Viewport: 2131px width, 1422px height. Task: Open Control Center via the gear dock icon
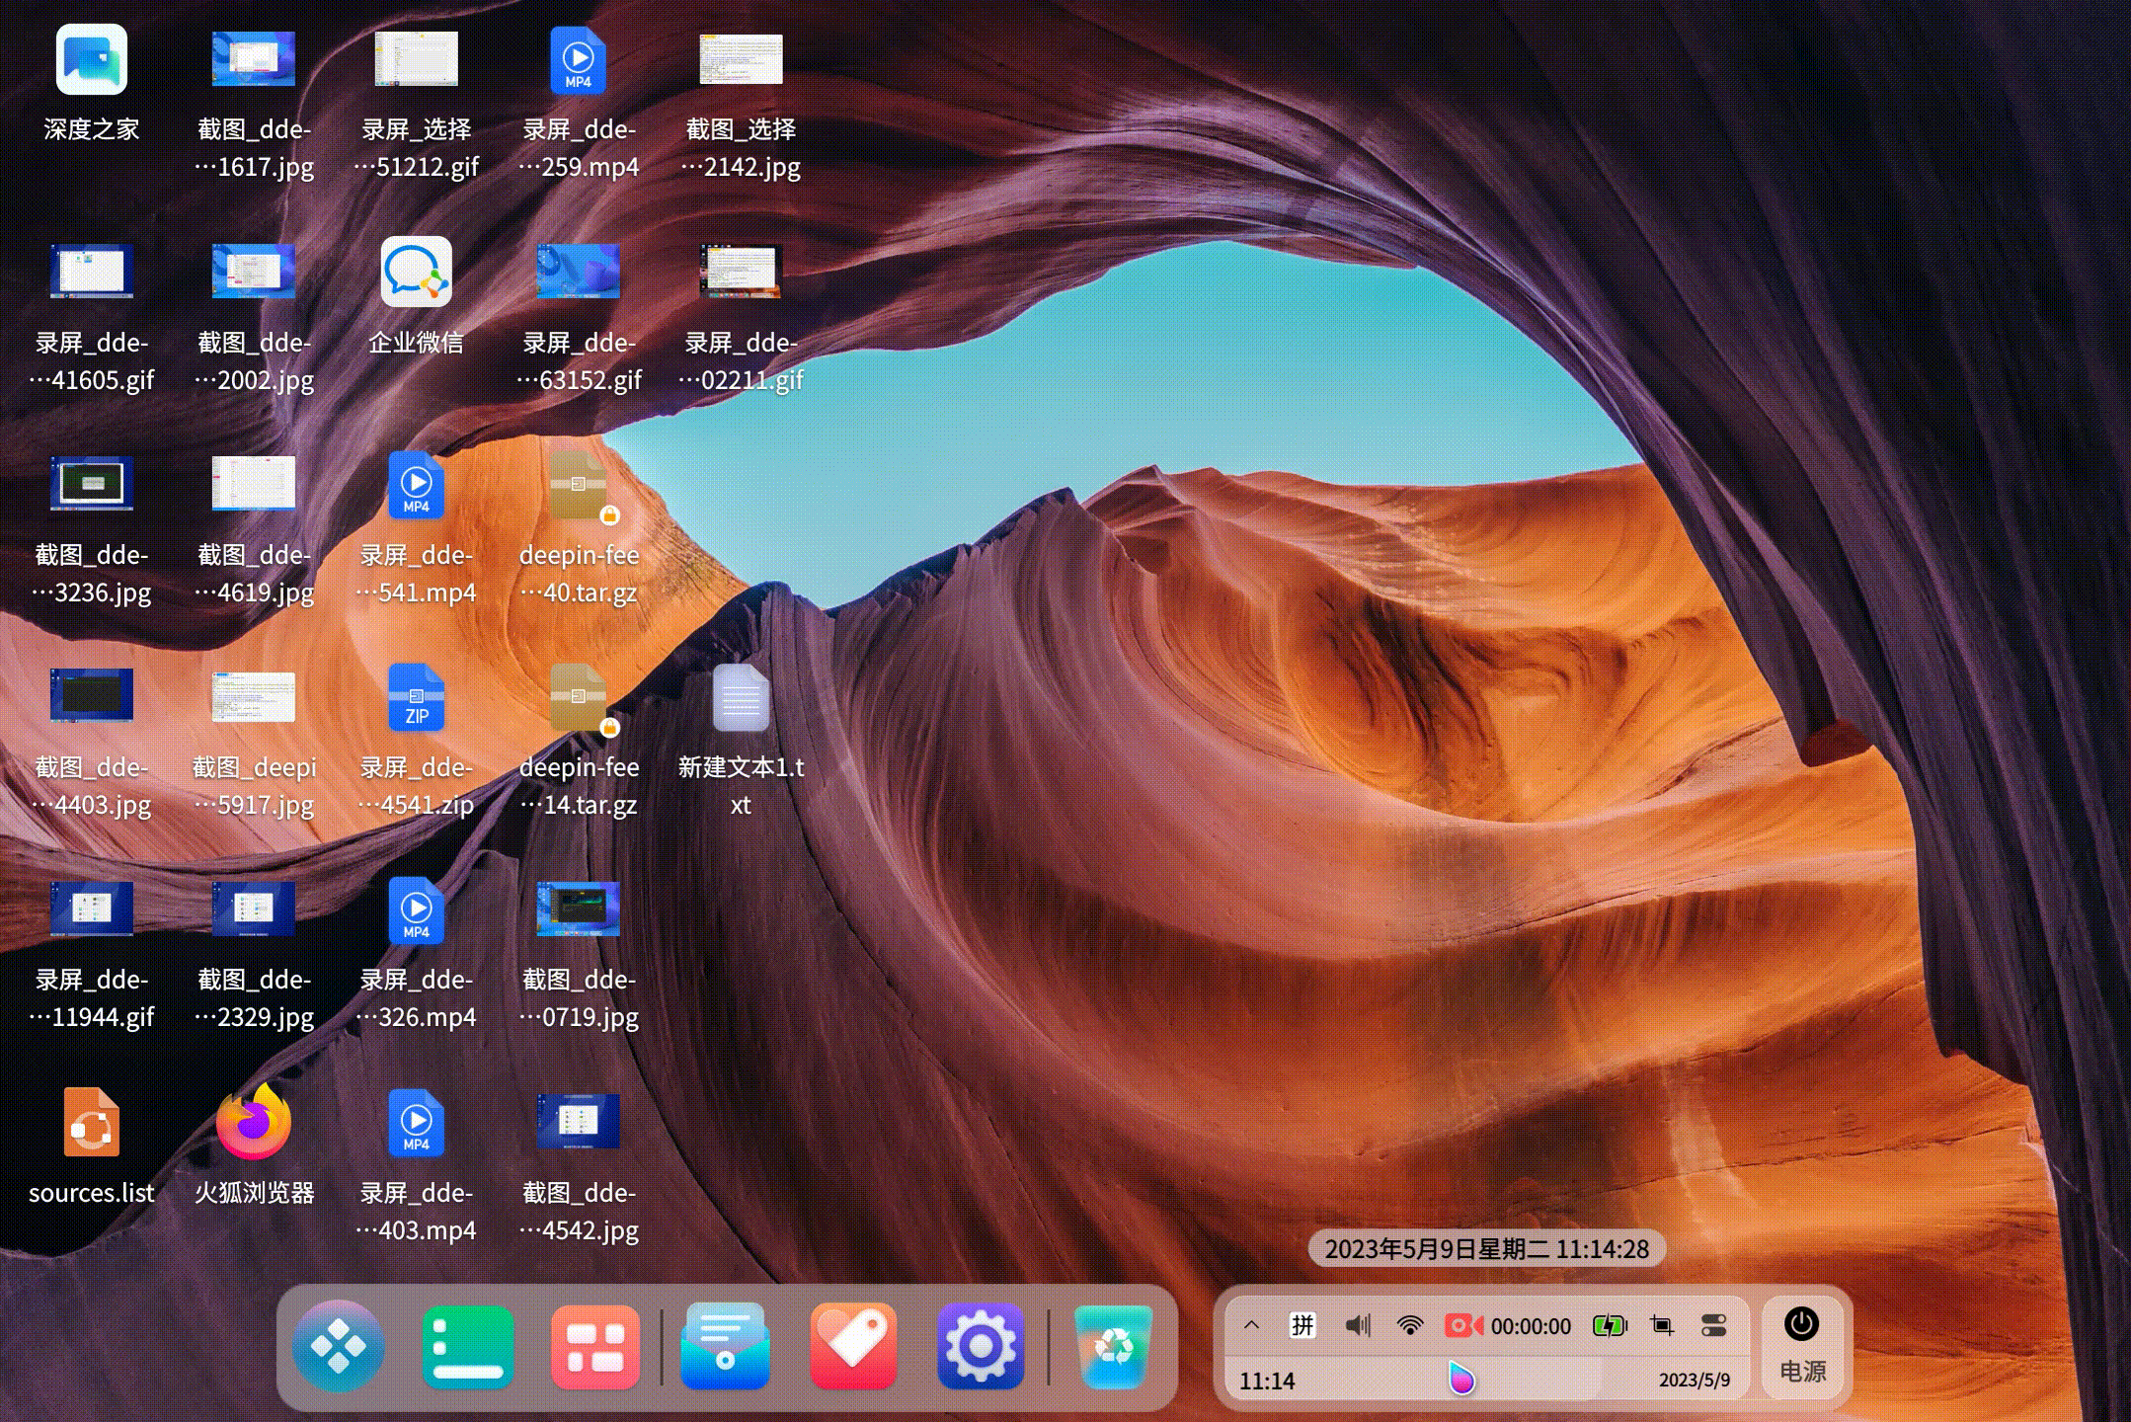(x=982, y=1346)
